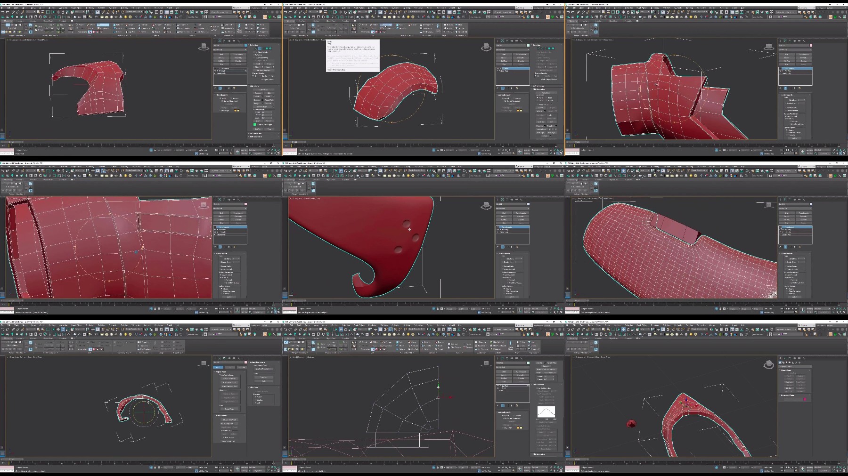Open Modifier List dropdown in hook-shaped mesh screenshot
848x476 pixels.
(x=230, y=50)
